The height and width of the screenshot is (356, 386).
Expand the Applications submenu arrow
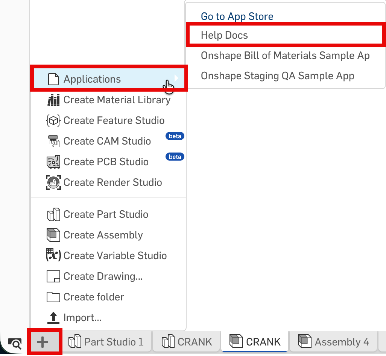pos(176,78)
